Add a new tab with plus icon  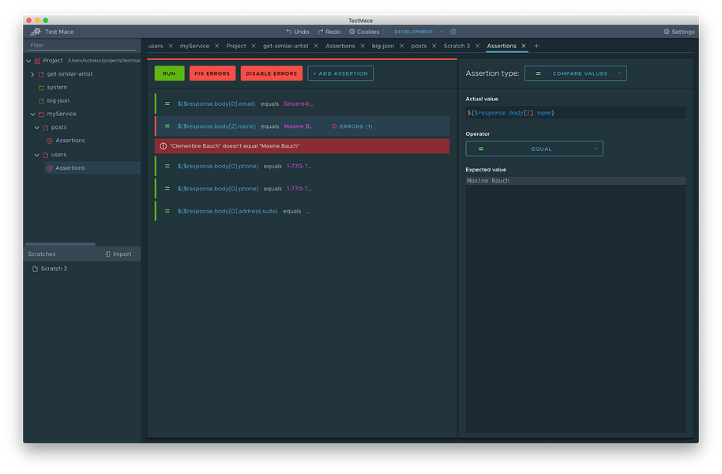pyautogui.click(x=536, y=46)
